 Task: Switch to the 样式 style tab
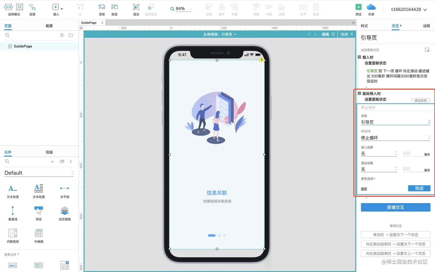(x=364, y=26)
